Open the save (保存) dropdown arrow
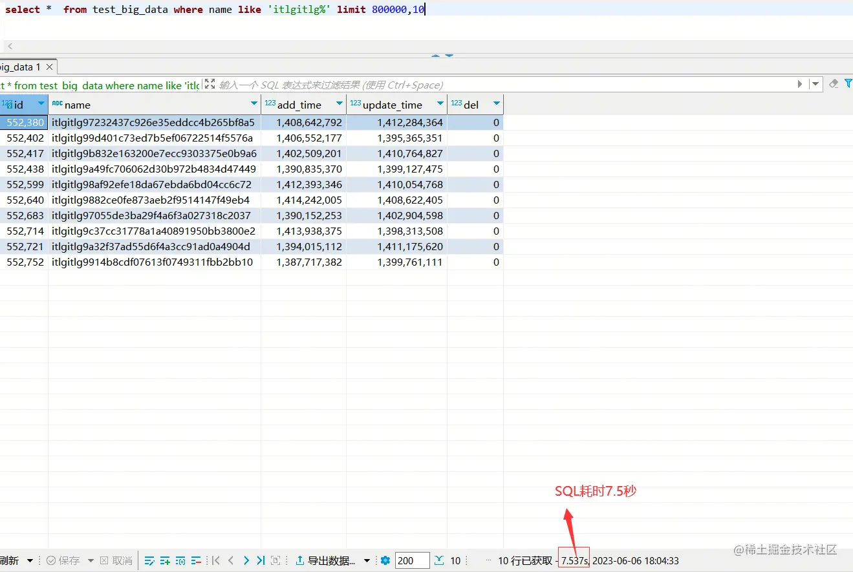This screenshot has height=572, width=853. 91,560
